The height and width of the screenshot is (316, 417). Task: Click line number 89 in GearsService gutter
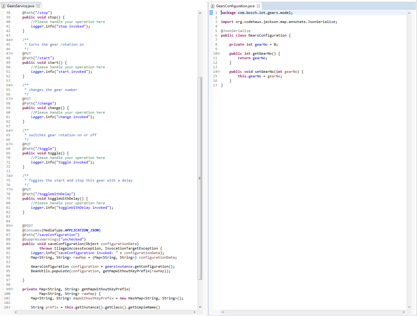tap(8, 244)
